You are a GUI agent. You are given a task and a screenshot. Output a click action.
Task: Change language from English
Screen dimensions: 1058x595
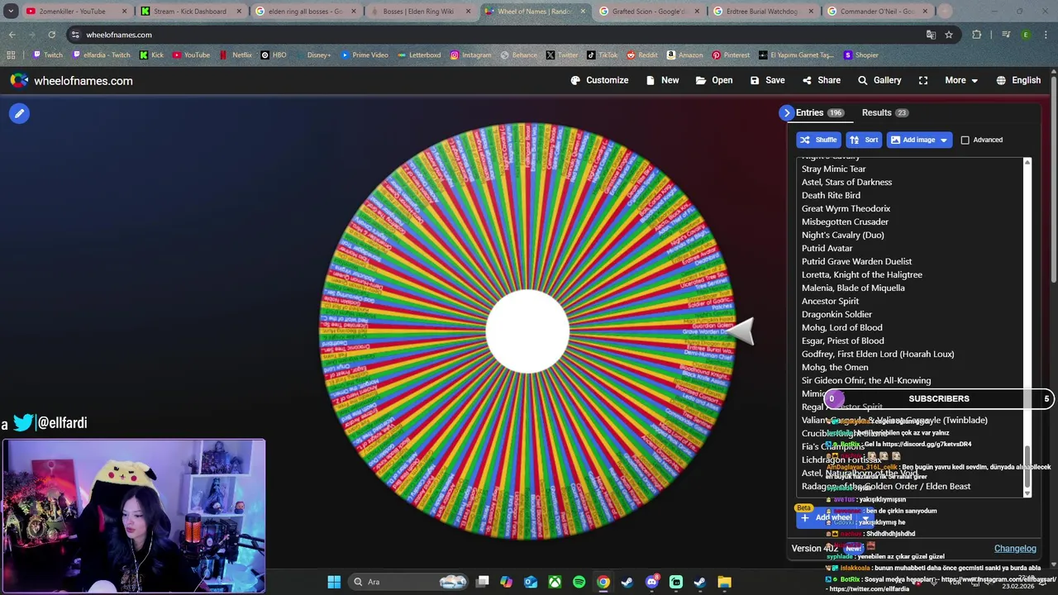[1018, 80]
